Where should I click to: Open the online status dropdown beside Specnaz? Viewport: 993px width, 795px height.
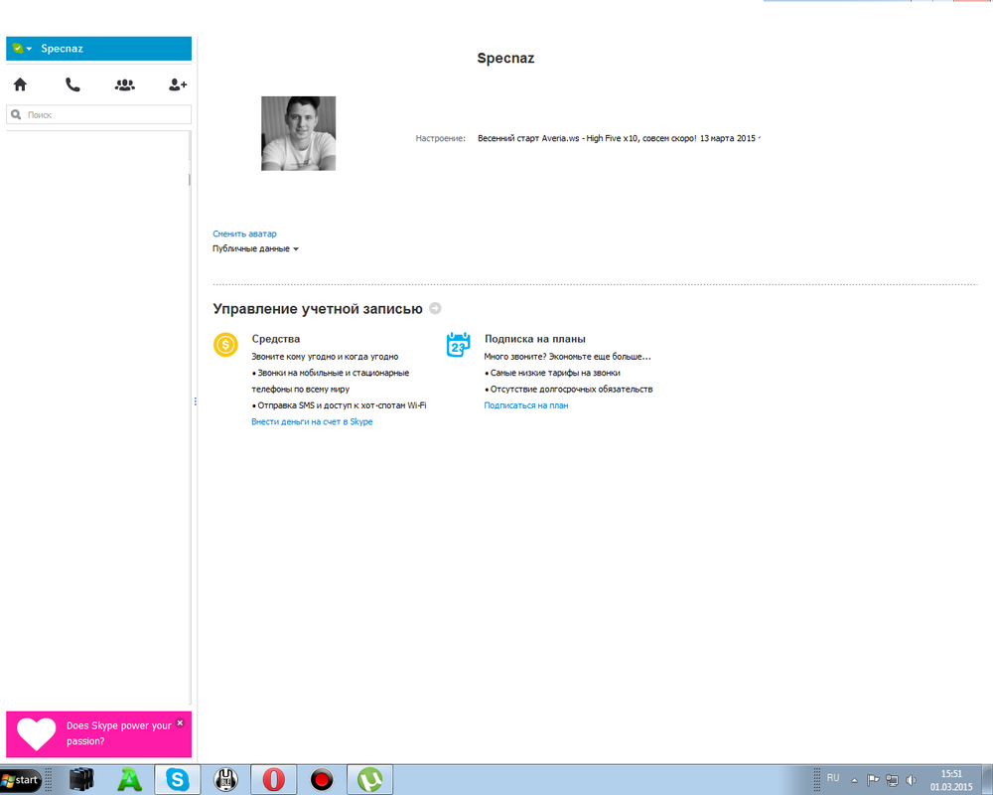(22, 49)
